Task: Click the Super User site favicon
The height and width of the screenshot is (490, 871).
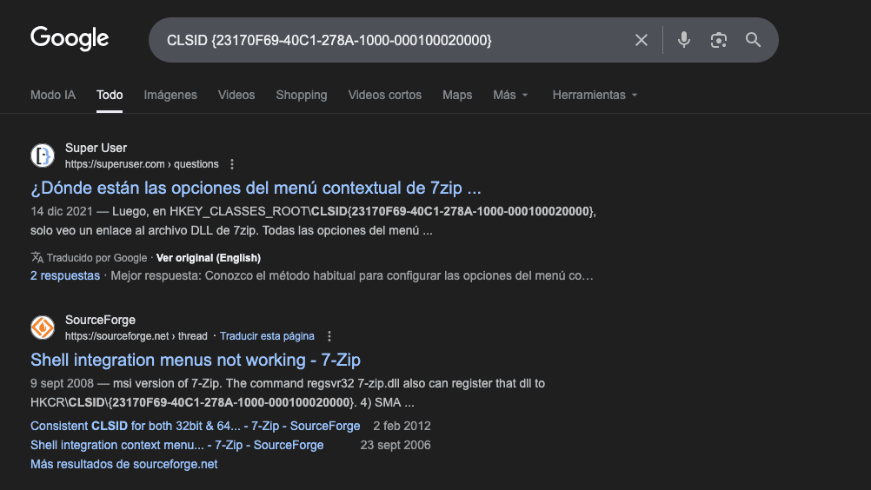Action: click(43, 156)
